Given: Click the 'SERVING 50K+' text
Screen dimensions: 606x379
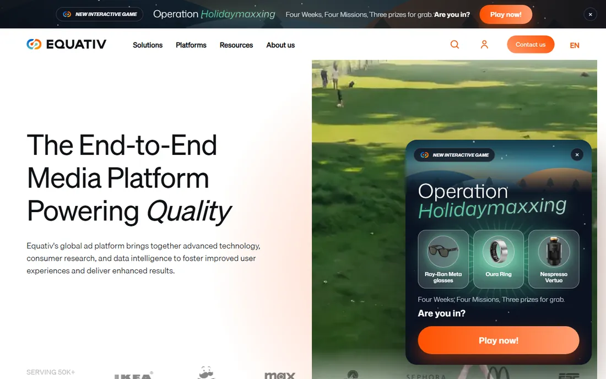Looking at the screenshot, I should coord(51,372).
